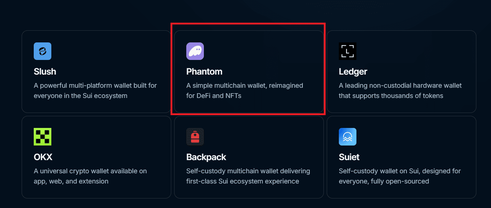Click the blue Suiet wave icon

coord(348,137)
